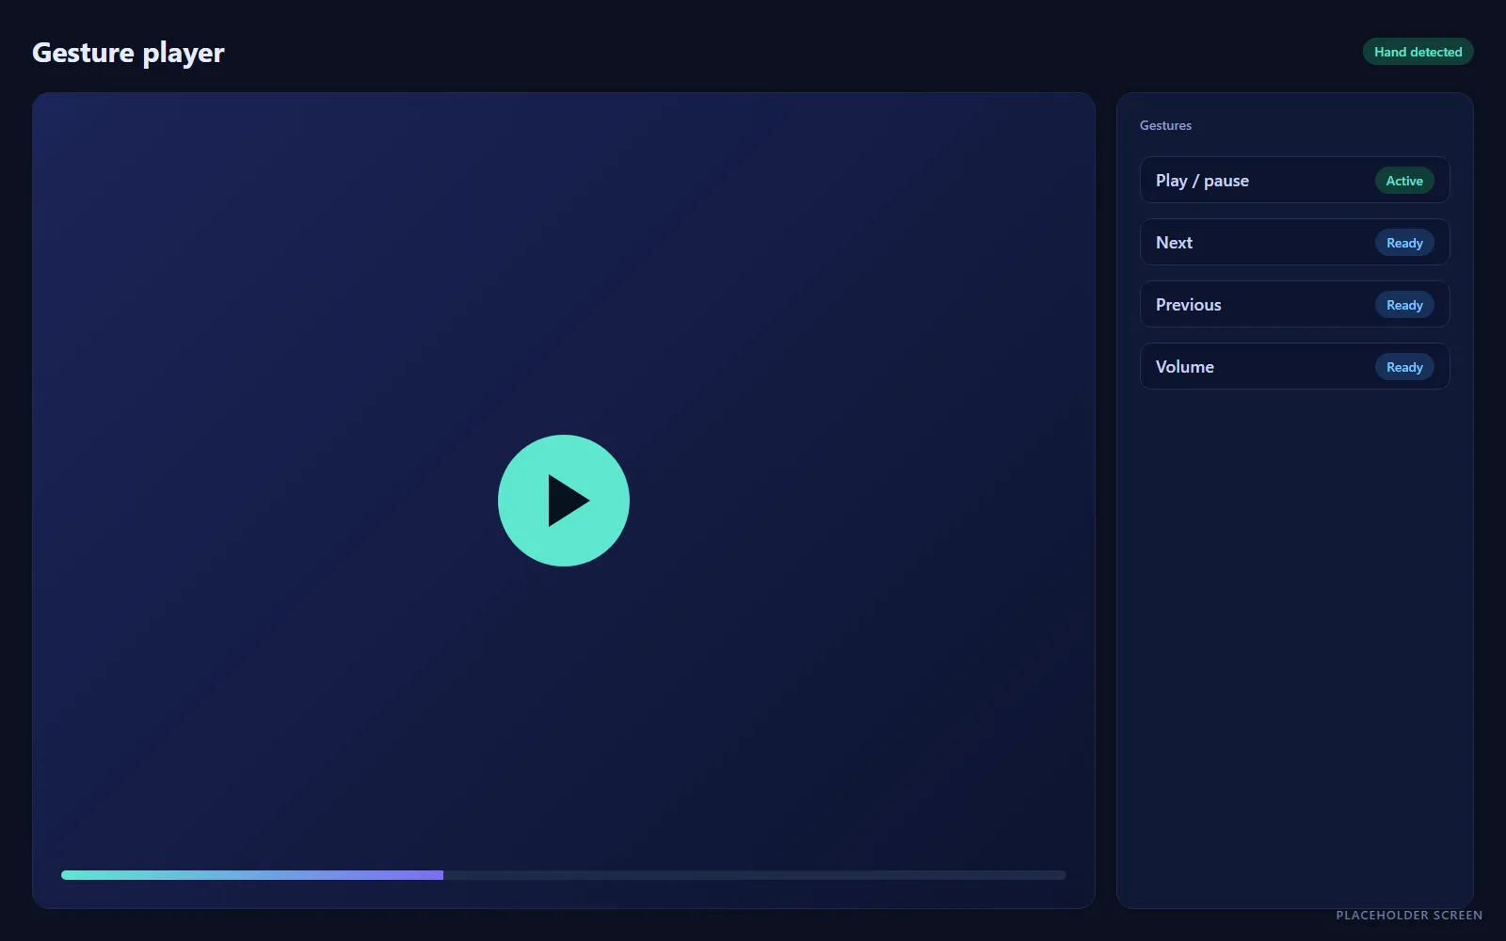Select the Volume gesture row

[x=1294, y=366]
